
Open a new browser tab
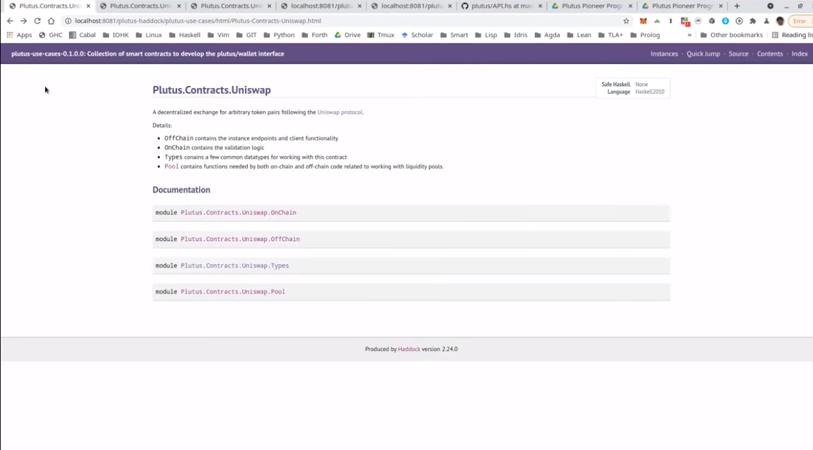click(x=737, y=6)
